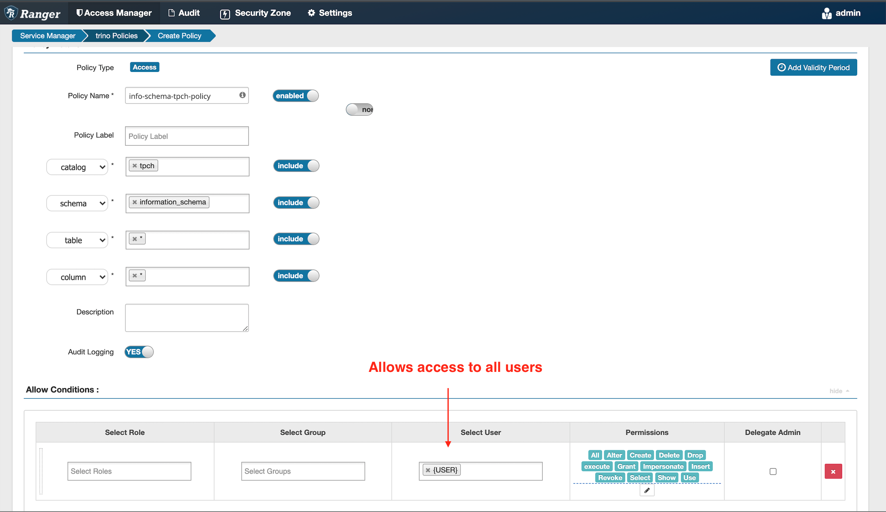Click the Policy Name info icon
The height and width of the screenshot is (512, 886).
[242, 95]
